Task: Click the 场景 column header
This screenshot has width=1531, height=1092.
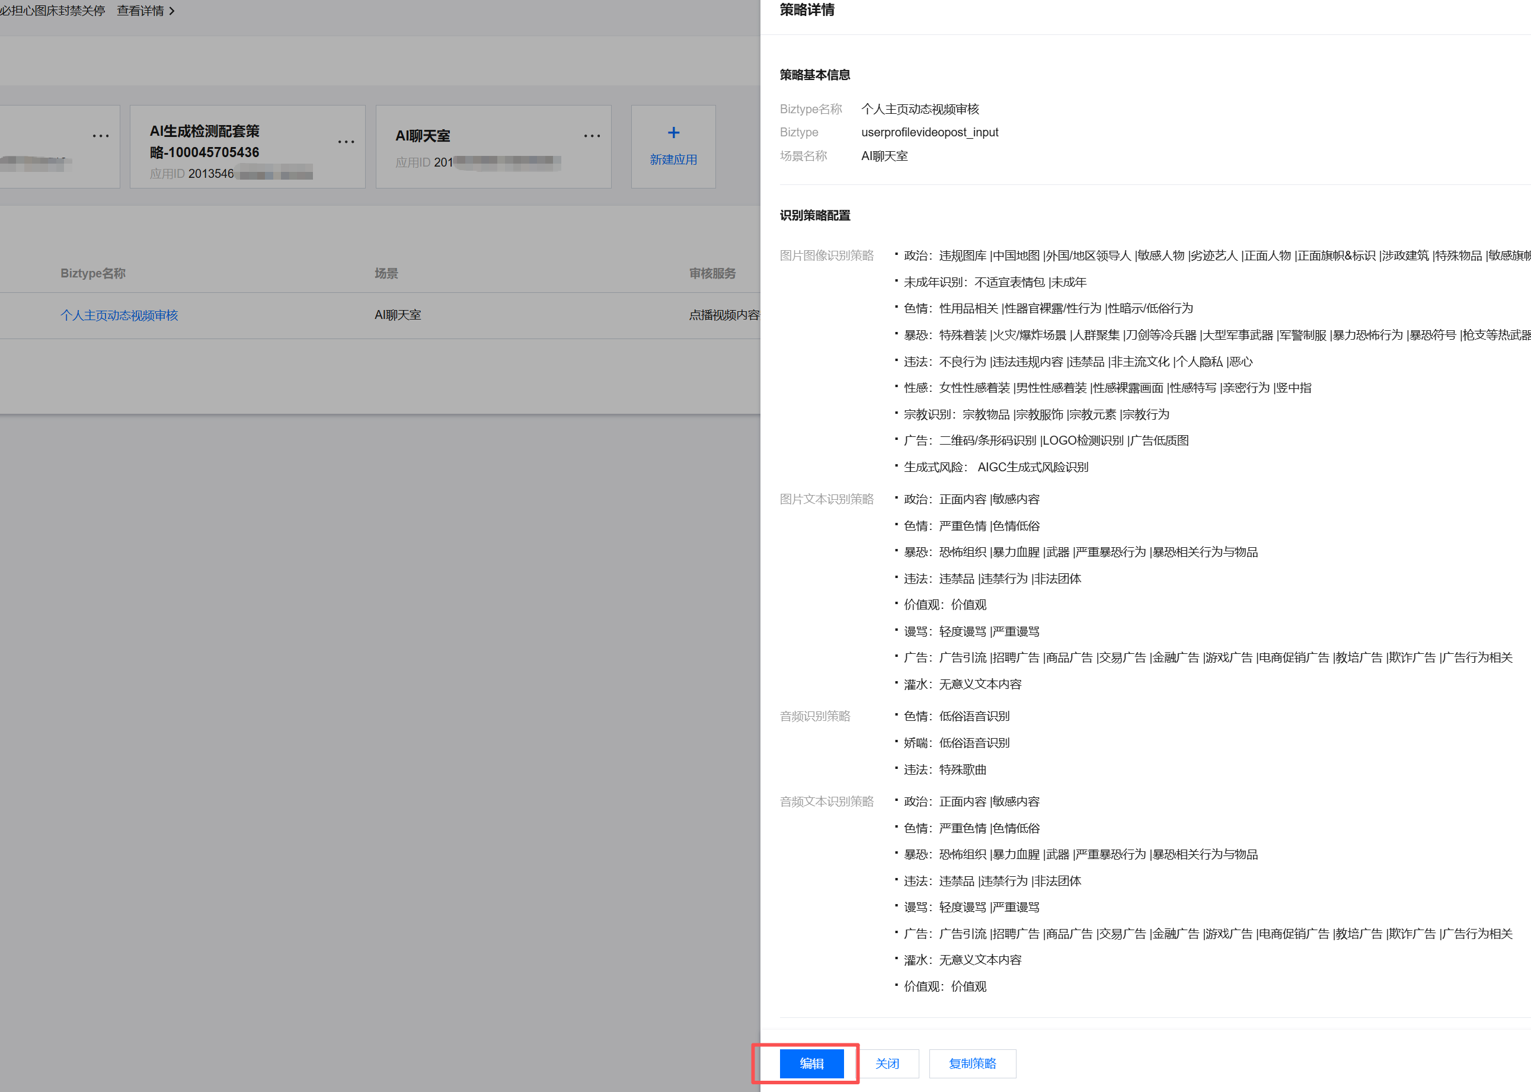Action: coord(386,273)
